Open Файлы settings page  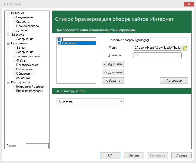pos(21,61)
